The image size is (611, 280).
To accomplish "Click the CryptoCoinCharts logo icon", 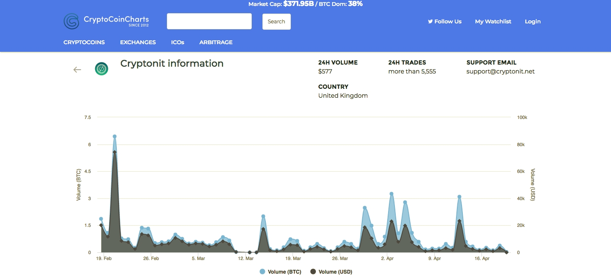I will coord(71,21).
